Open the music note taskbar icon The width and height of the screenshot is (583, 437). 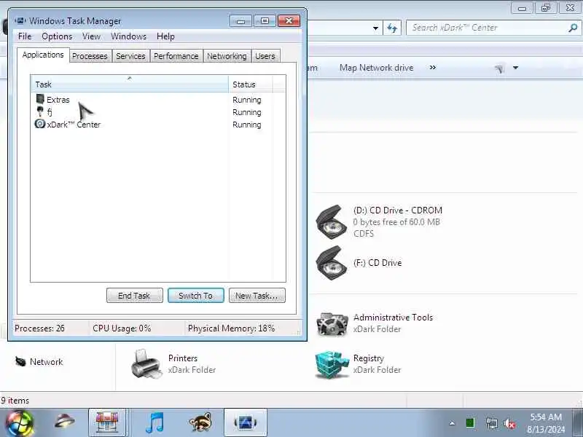click(154, 422)
